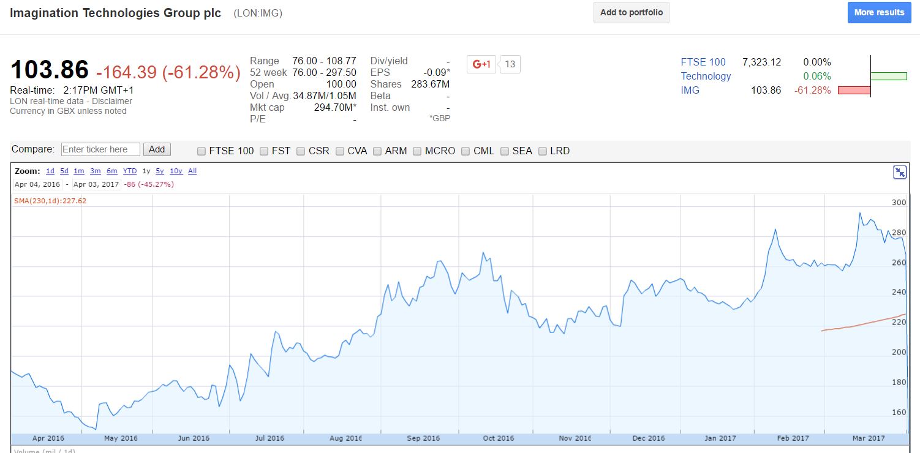
Task: Click the -164.39 (-61.28%) price change
Action: click(x=168, y=72)
